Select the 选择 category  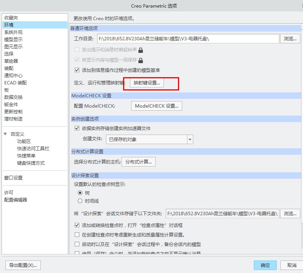click(x=9, y=54)
